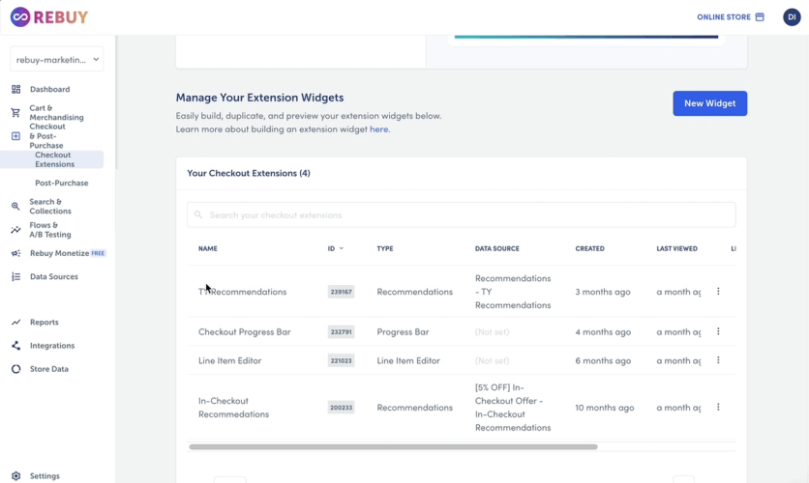This screenshot has height=483, width=809.
Task: Click the 'Line Item Editor' type cell
Action: click(408, 360)
